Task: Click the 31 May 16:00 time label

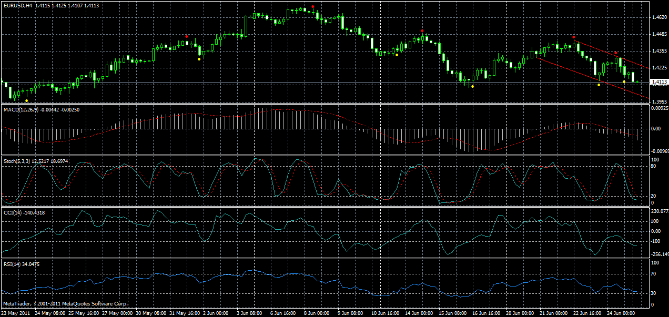Action: tap(185, 313)
